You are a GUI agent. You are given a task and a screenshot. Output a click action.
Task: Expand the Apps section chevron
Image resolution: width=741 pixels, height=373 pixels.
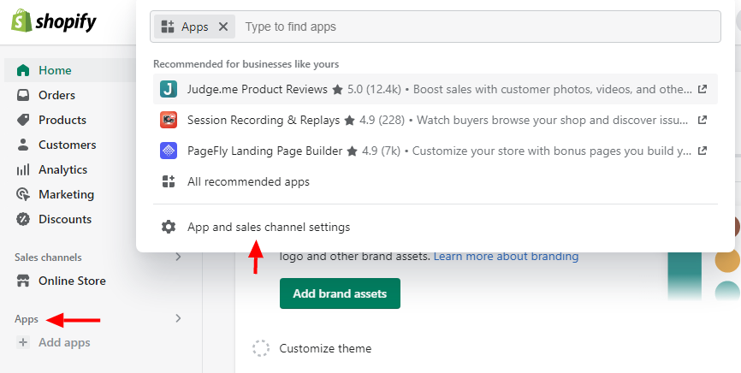pos(178,318)
